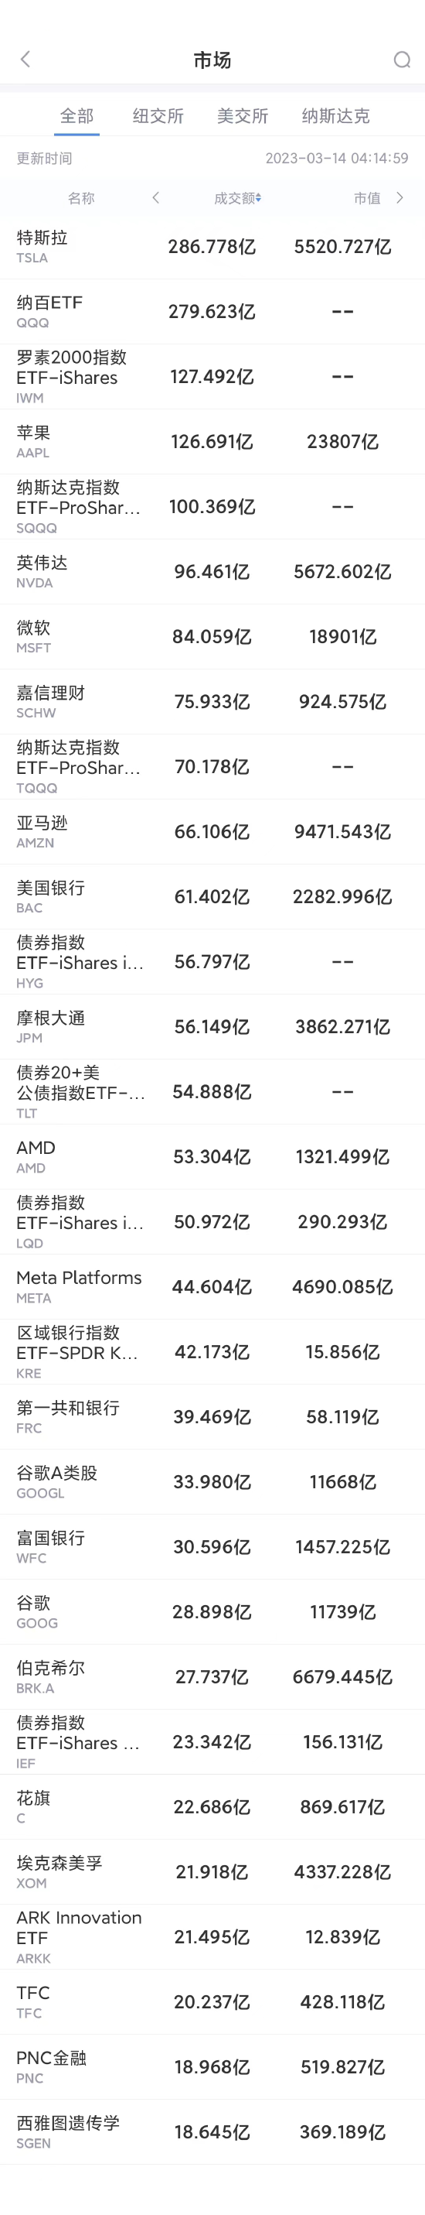Show previous column with left chevron
The width and height of the screenshot is (425, 2215).
point(155,198)
